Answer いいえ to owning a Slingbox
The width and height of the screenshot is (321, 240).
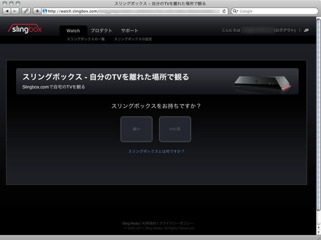coord(175,129)
